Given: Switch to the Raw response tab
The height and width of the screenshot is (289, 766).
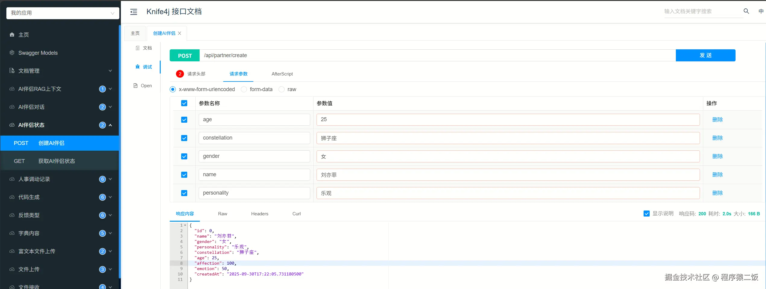Looking at the screenshot, I should point(222,214).
